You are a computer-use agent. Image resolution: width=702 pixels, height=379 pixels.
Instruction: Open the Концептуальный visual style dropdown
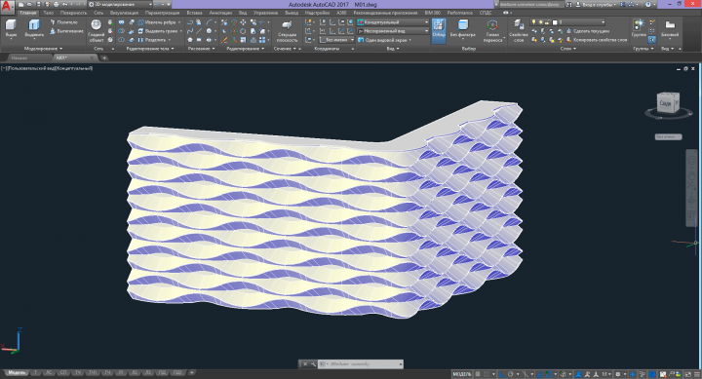(393, 22)
